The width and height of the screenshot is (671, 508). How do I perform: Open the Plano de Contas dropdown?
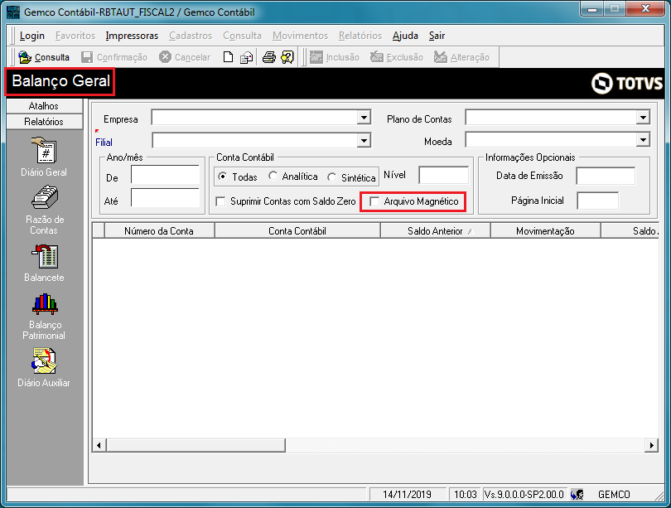click(643, 118)
